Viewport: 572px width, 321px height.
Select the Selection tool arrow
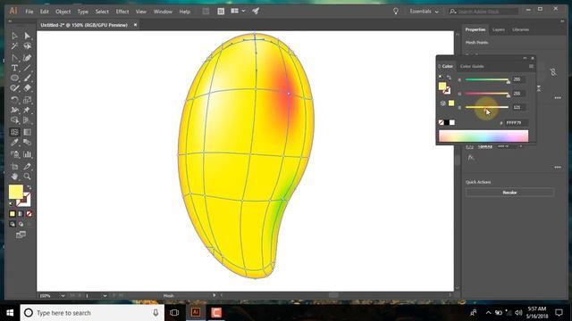tap(14, 36)
